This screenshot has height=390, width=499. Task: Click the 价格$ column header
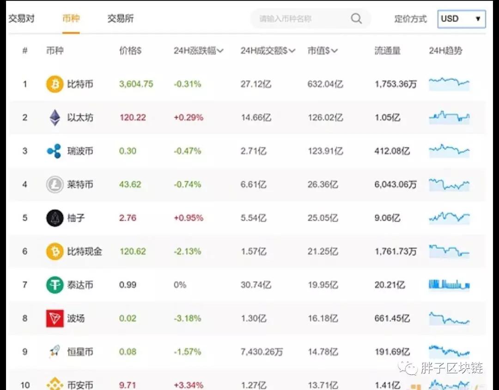tap(130, 50)
